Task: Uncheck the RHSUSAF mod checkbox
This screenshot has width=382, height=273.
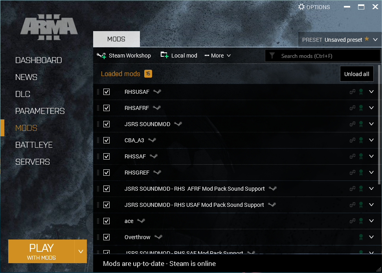Action: click(x=107, y=92)
